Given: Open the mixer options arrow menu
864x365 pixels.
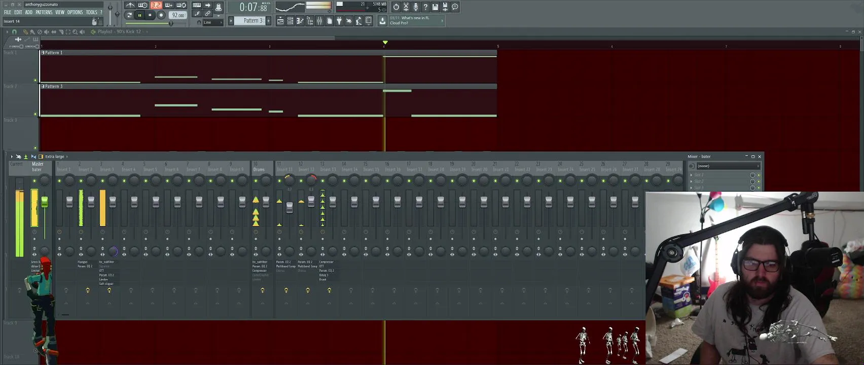Looking at the screenshot, I should coord(12,157).
